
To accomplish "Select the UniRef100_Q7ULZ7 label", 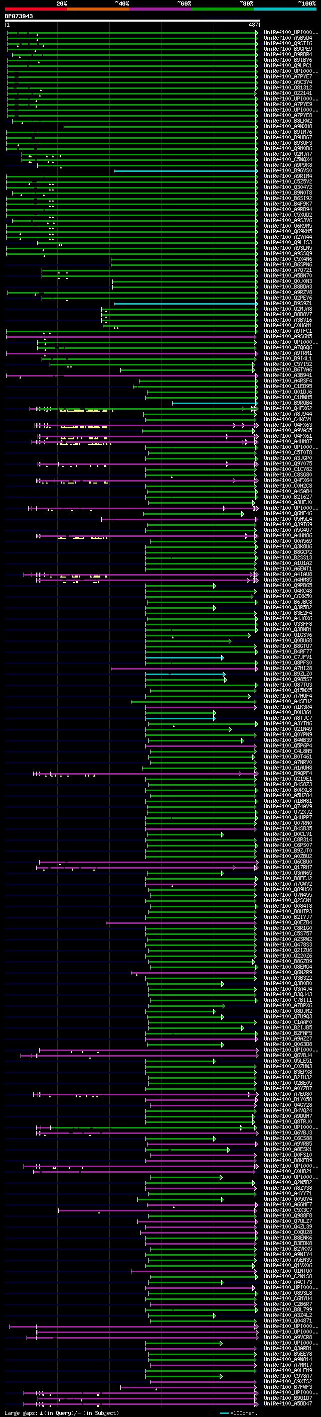I will [288, 1220].
